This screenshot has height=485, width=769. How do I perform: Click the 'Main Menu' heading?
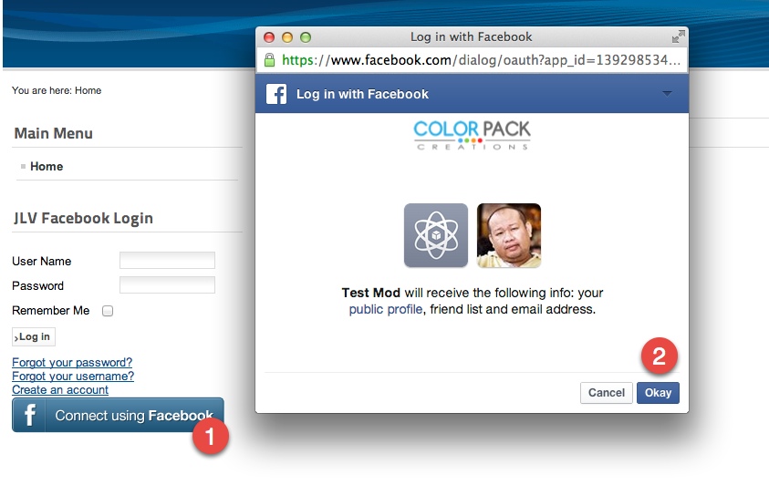[54, 133]
